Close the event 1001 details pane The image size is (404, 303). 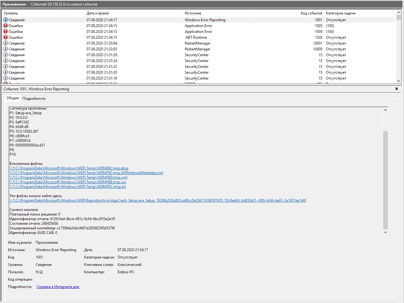397,89
